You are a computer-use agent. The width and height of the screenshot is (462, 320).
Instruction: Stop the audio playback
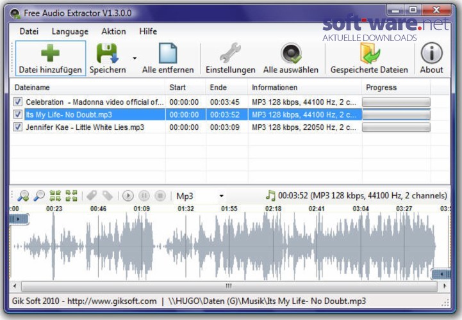(x=160, y=196)
